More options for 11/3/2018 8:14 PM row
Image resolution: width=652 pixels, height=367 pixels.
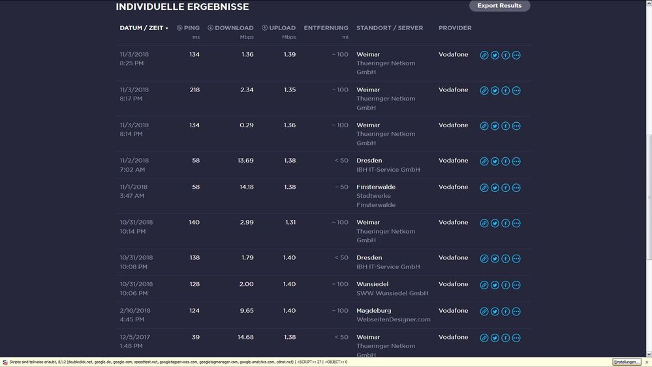516,125
